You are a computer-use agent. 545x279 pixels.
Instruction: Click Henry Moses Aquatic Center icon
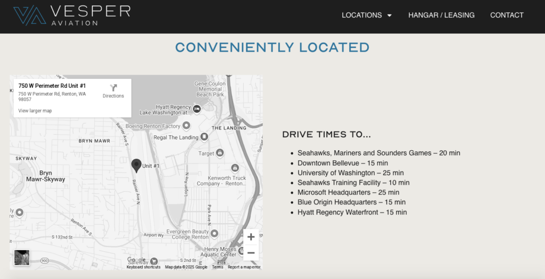click(x=241, y=250)
